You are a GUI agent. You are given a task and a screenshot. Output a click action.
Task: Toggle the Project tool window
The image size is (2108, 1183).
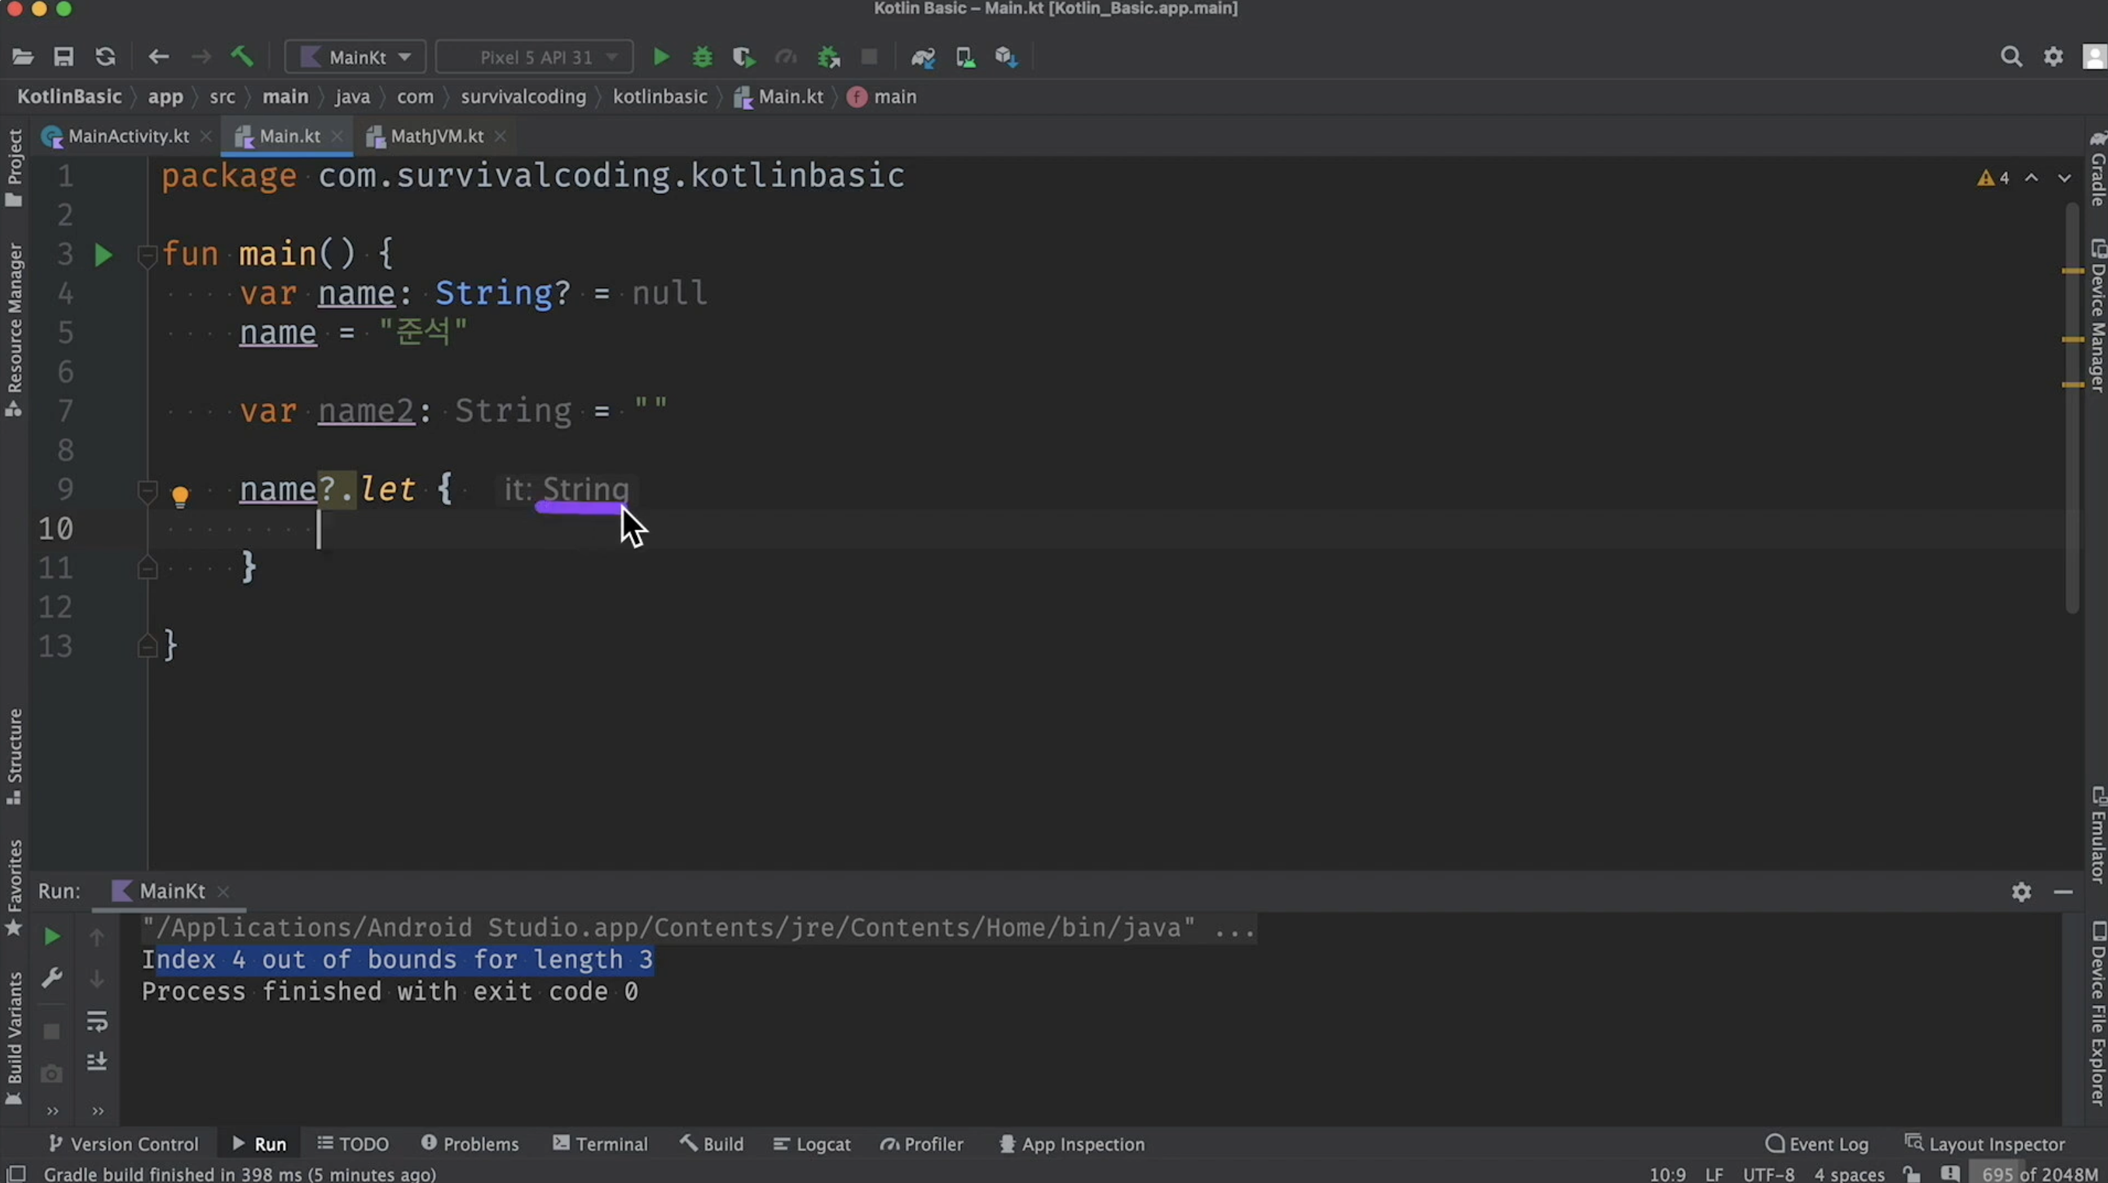coord(14,168)
